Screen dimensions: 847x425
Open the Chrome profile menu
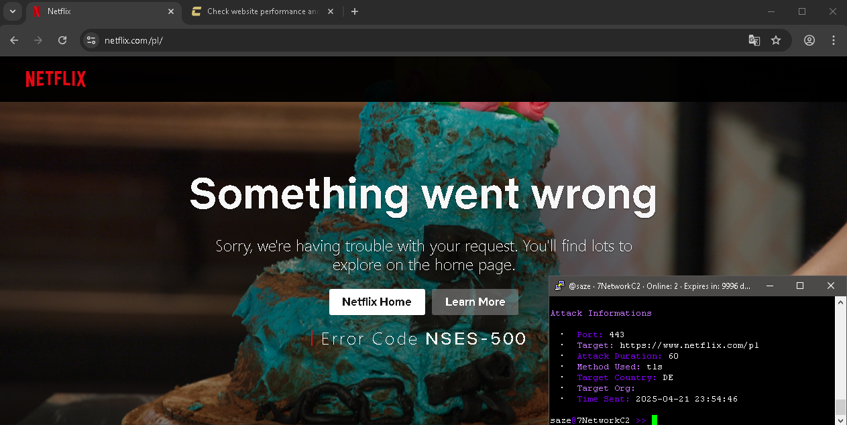pos(809,40)
